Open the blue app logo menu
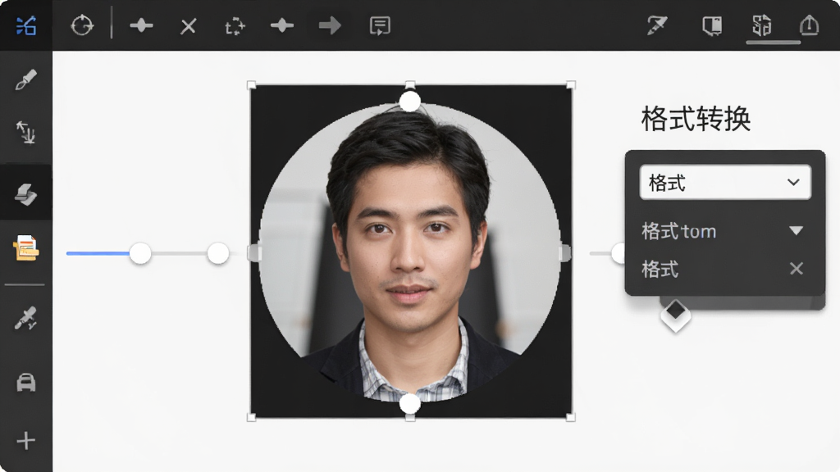The image size is (840, 472). coord(25,25)
